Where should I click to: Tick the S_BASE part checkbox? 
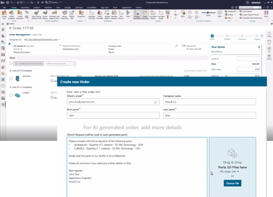point(11,95)
